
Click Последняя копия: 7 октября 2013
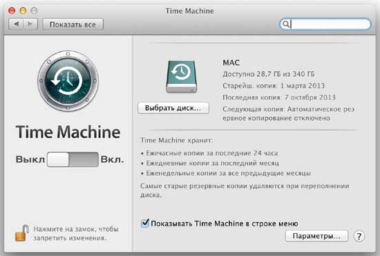(279, 98)
